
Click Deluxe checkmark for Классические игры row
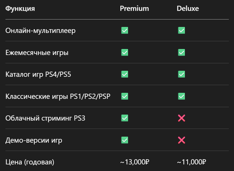click(182, 96)
